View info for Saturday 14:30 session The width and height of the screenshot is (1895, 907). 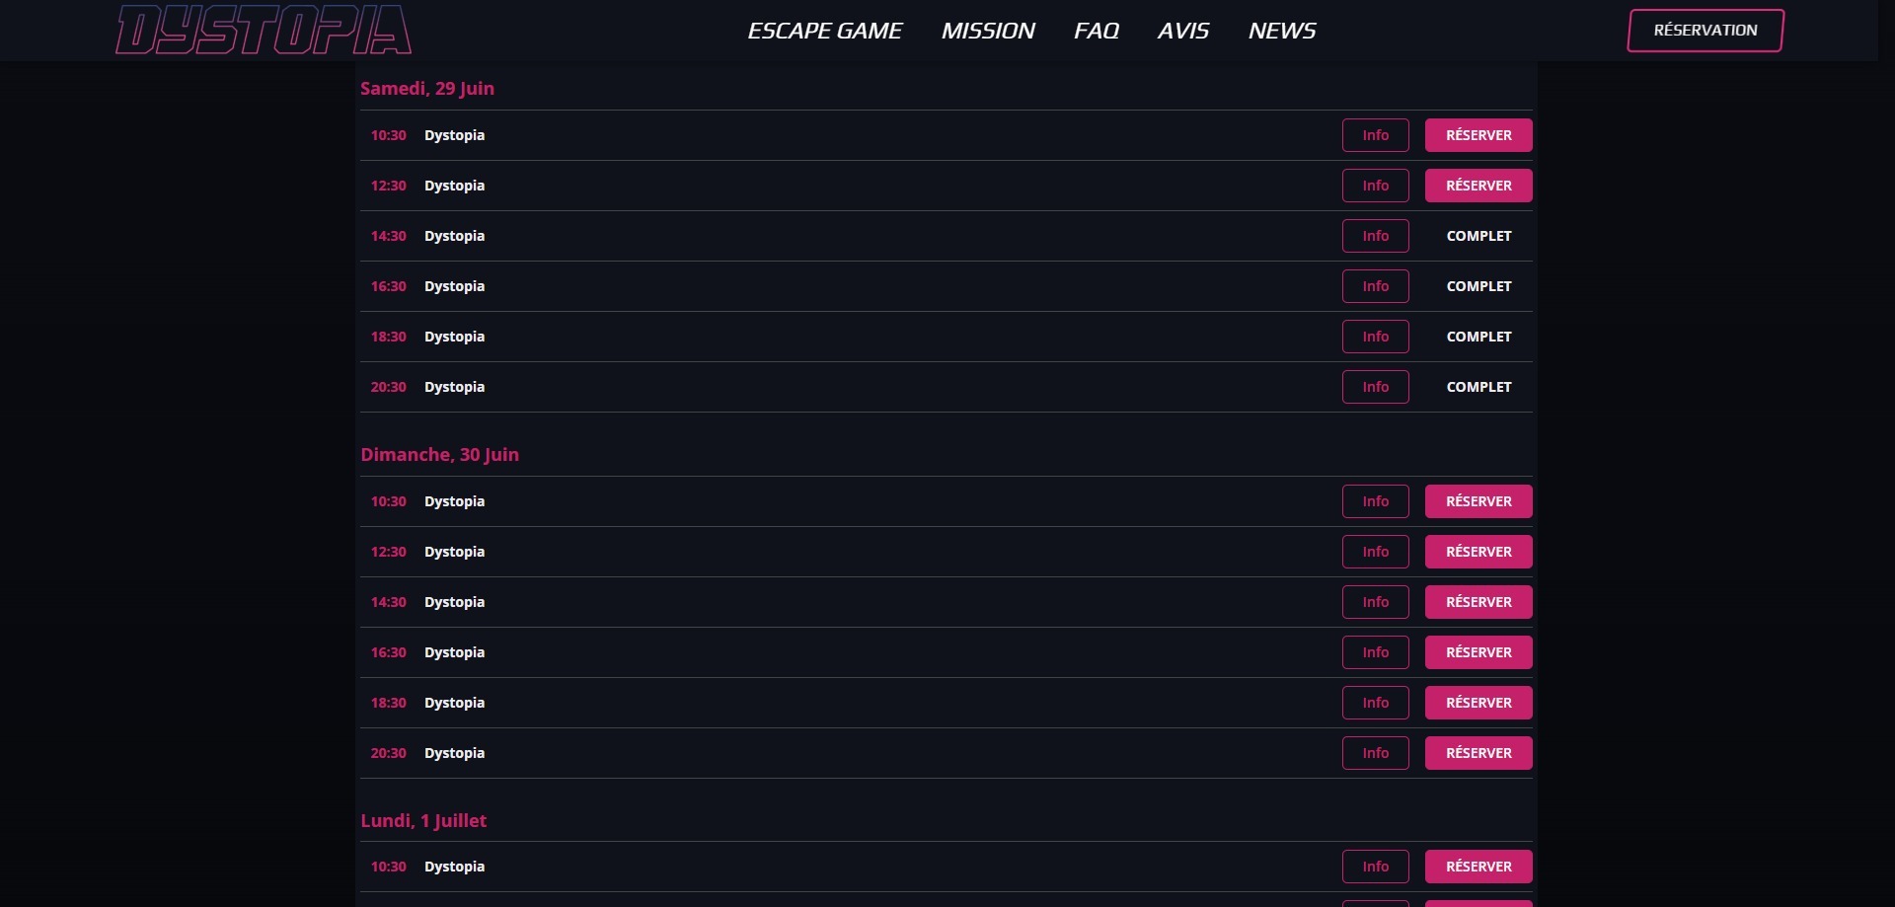click(x=1375, y=236)
